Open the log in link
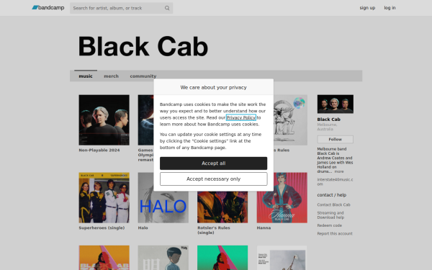 pyautogui.click(x=390, y=8)
